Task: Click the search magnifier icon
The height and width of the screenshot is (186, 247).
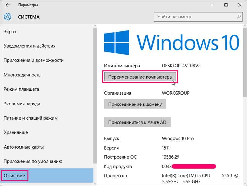Action: (x=239, y=17)
